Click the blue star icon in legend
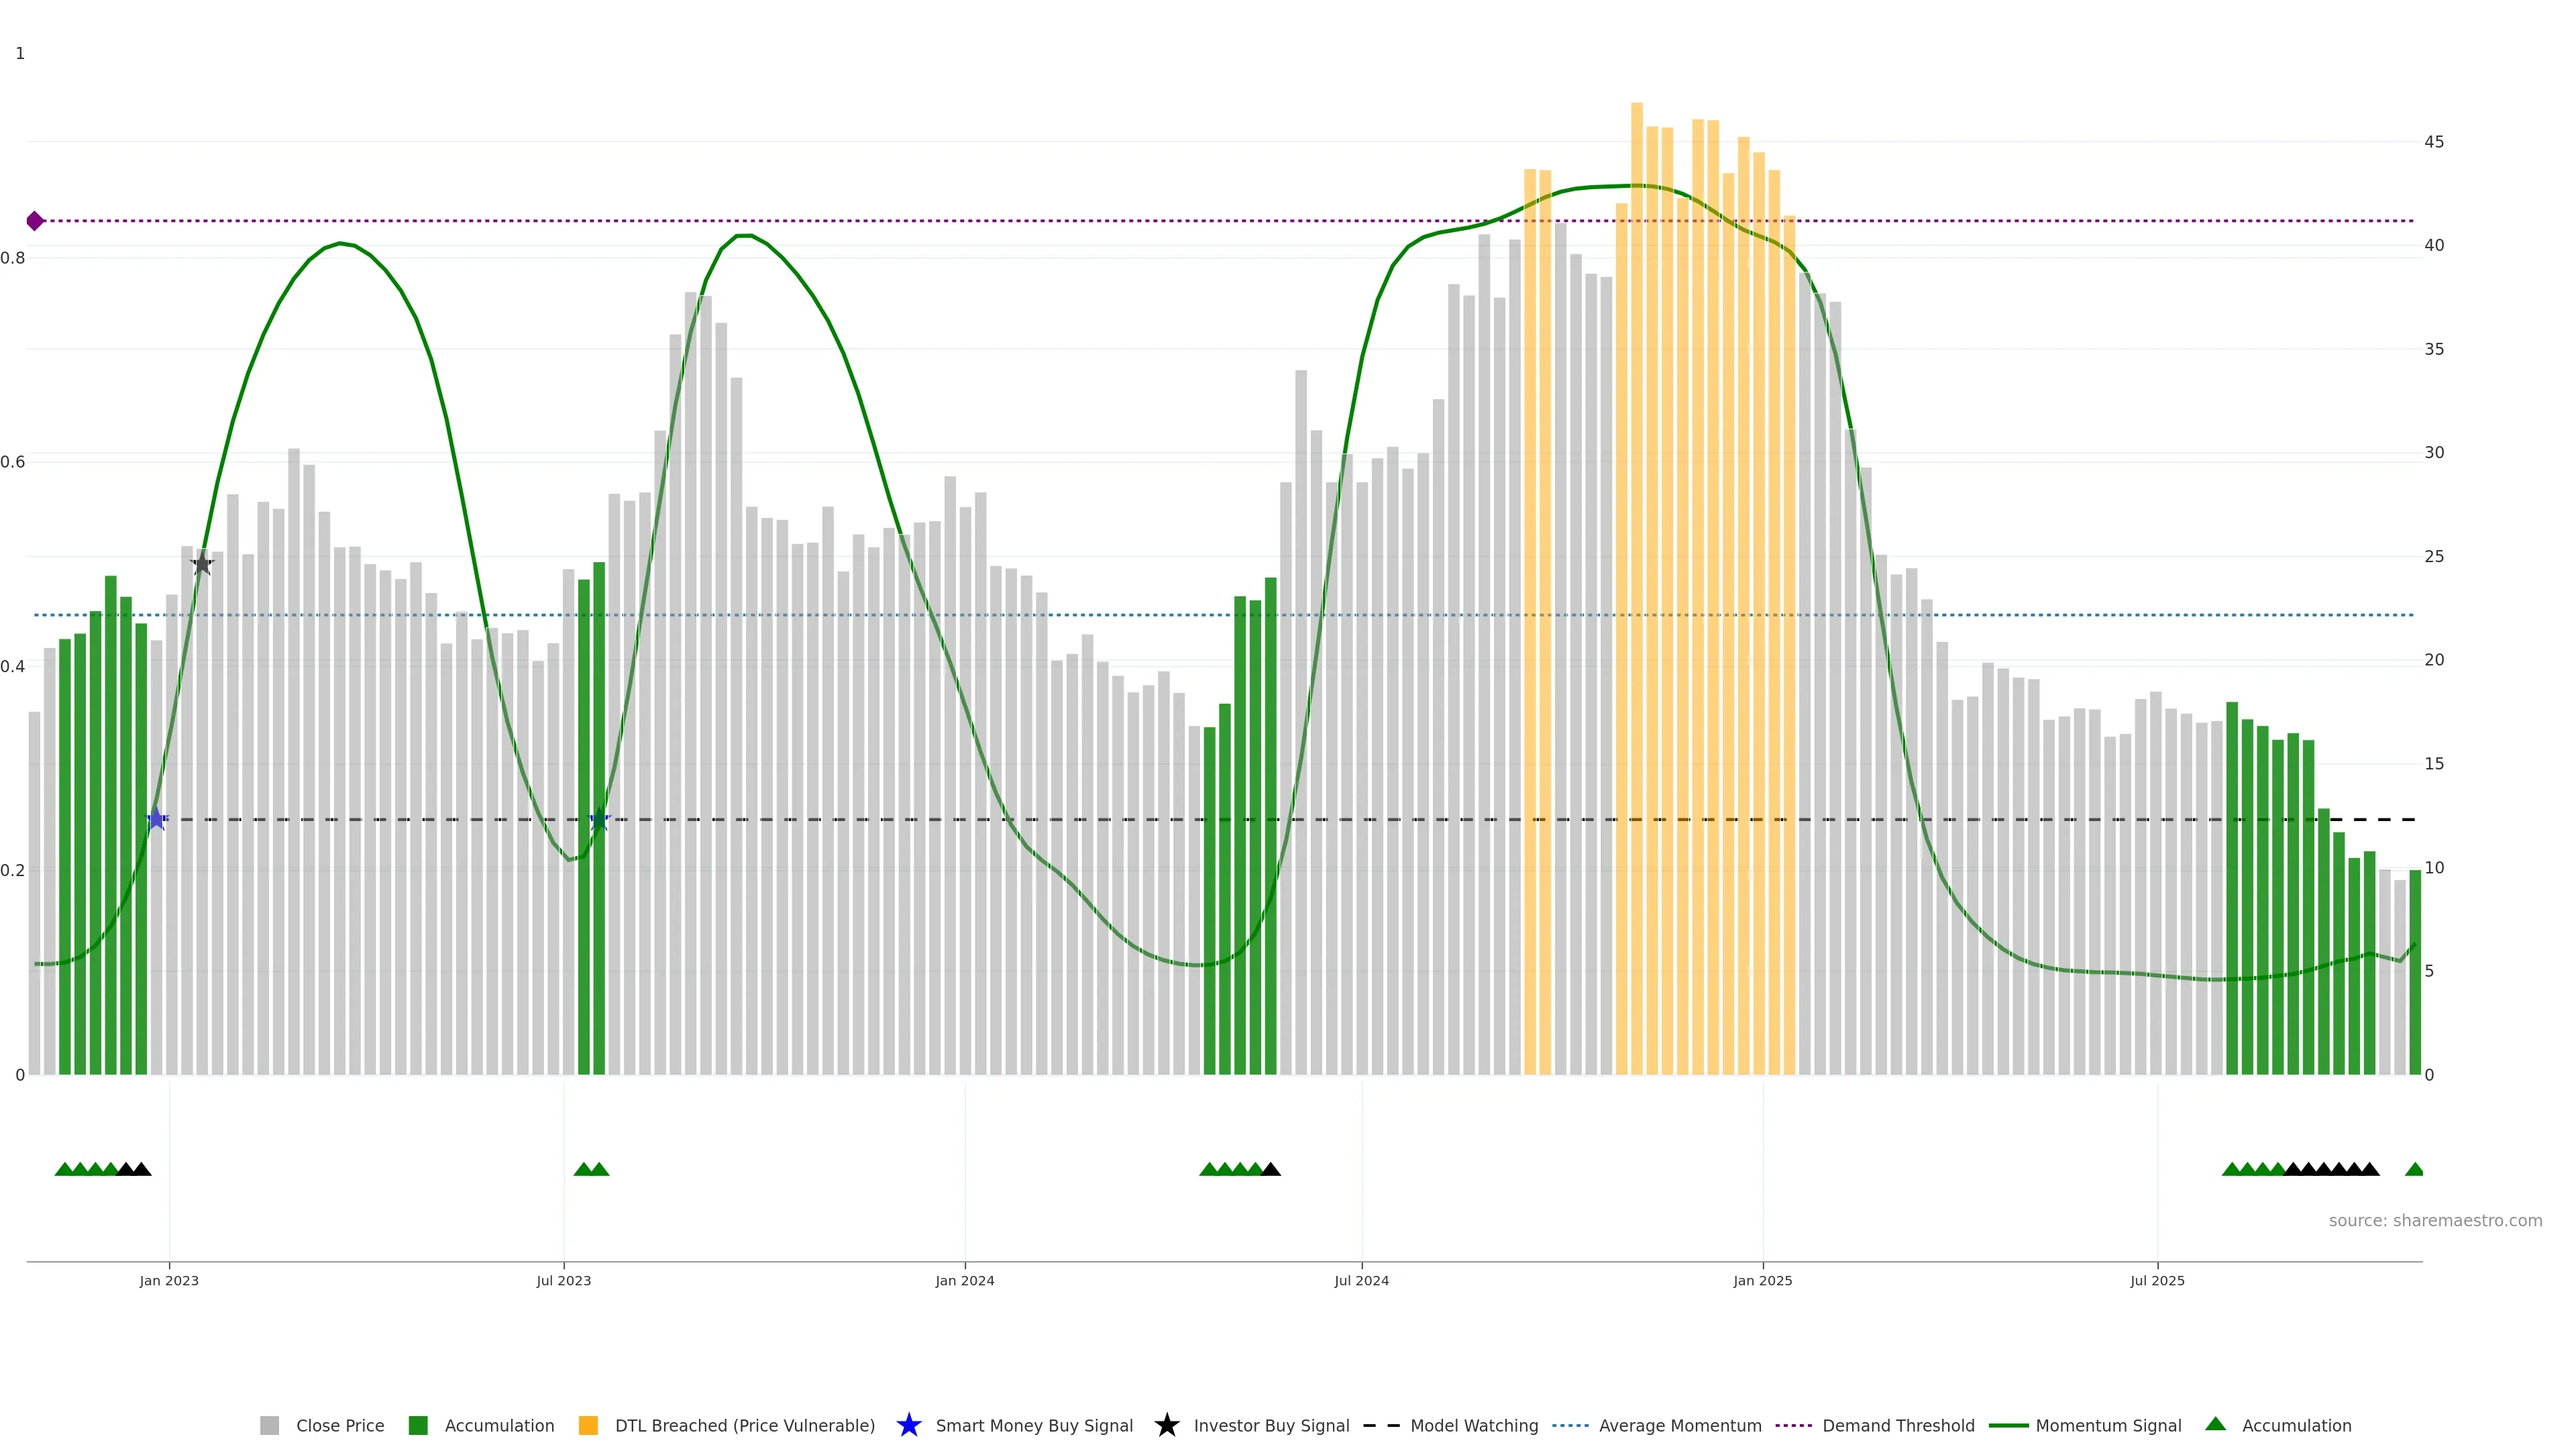The width and height of the screenshot is (2576, 1449). click(908, 1425)
